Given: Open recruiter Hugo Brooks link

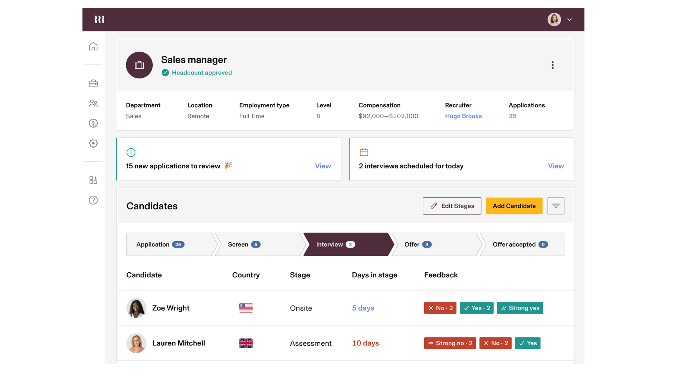Looking at the screenshot, I should [x=463, y=116].
